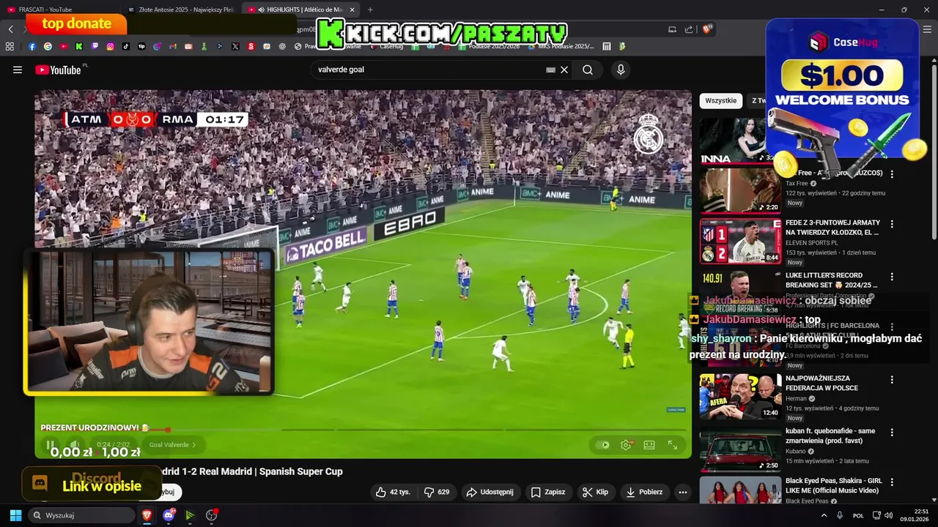Screen dimensions: 938x527
Task: Download video with Pobierz button
Action: (644, 492)
